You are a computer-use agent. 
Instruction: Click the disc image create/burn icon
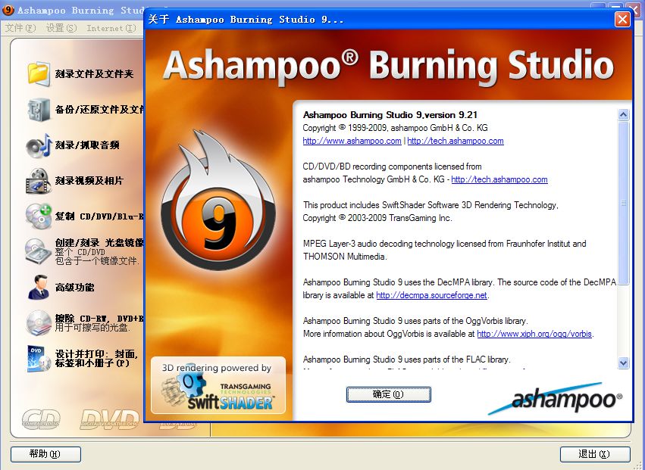click(x=39, y=251)
